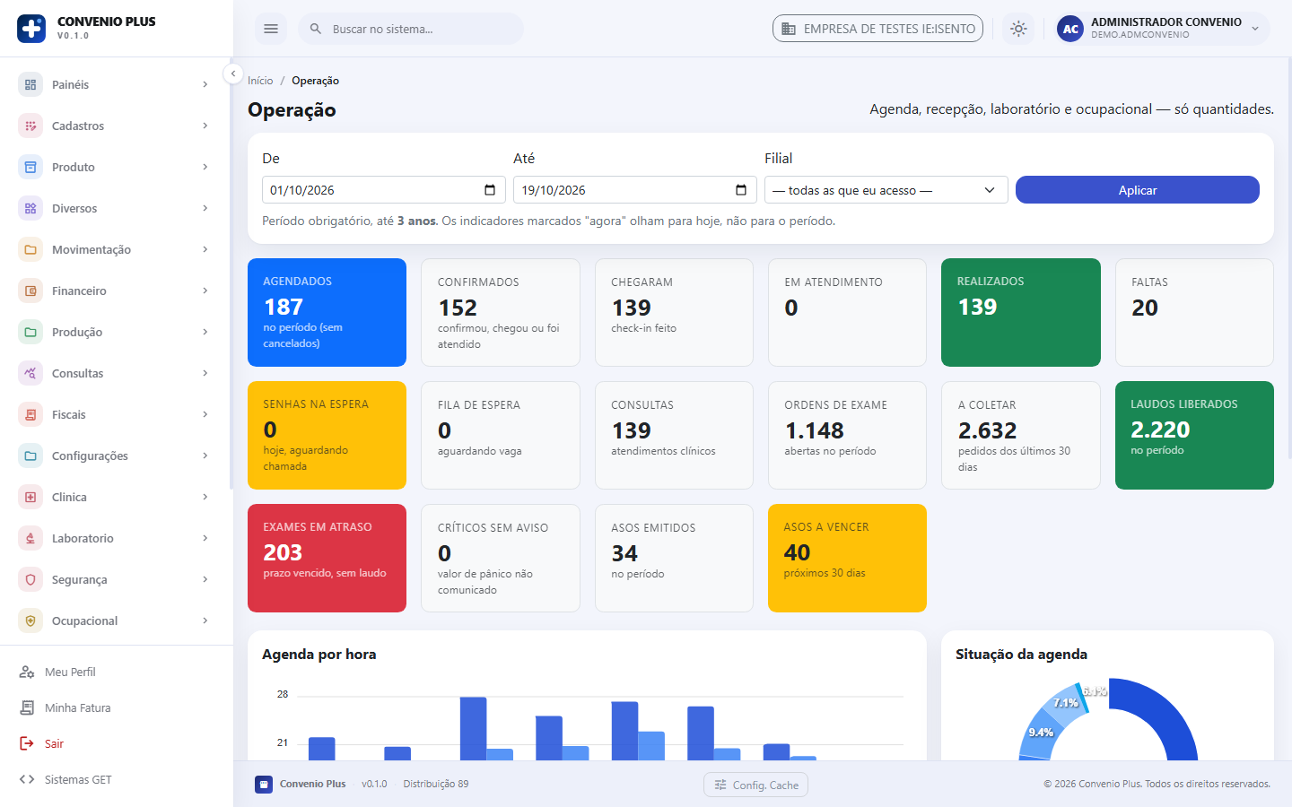The width and height of the screenshot is (1292, 807).
Task: Click the De date input field
Action: [x=384, y=190]
